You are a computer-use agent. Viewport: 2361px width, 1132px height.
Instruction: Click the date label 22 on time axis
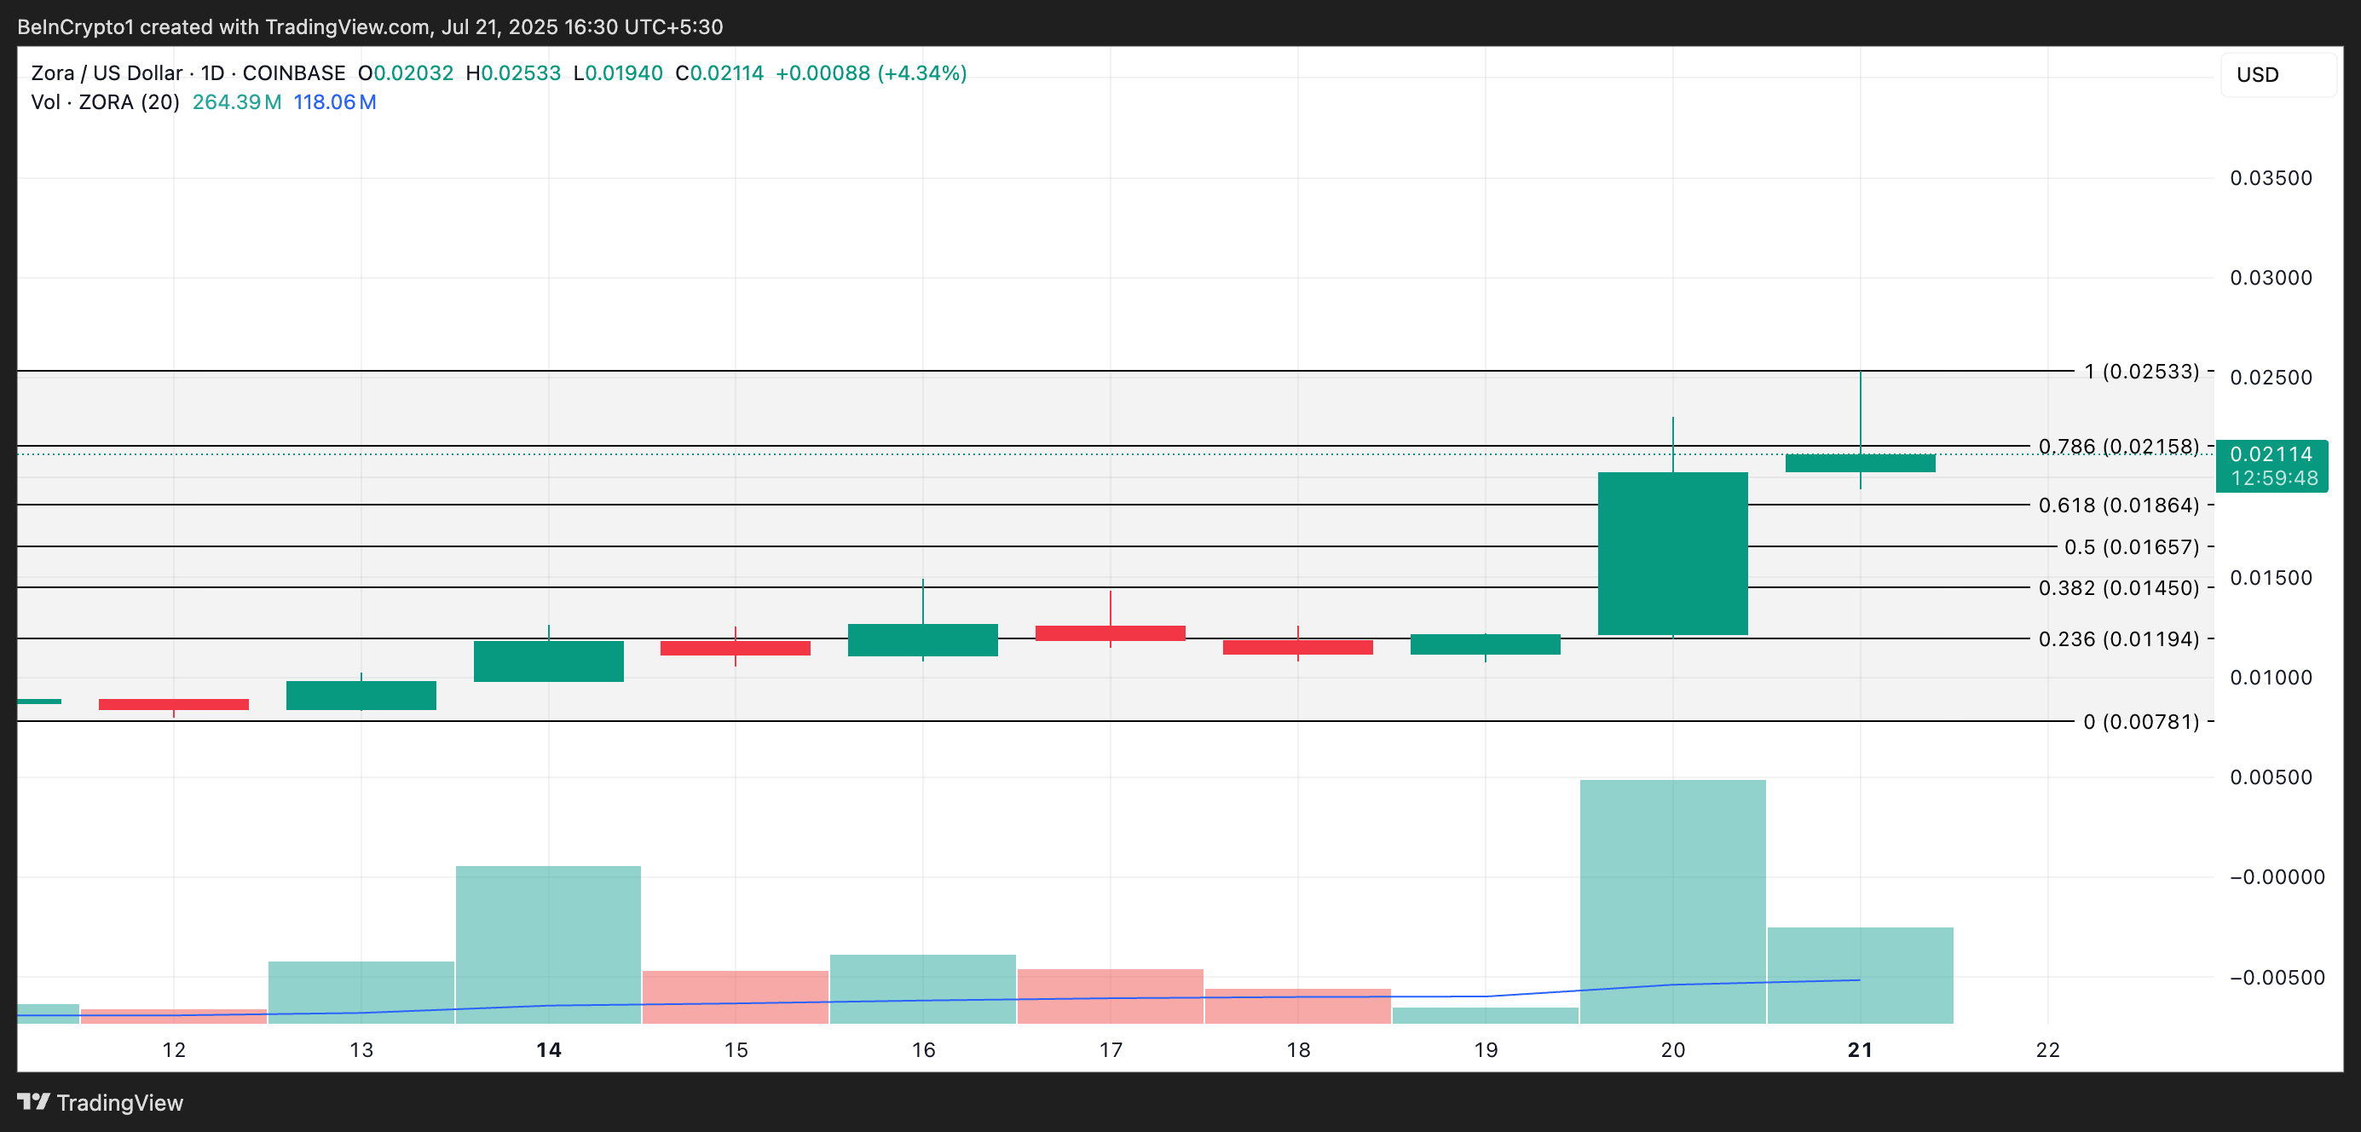2047,1052
